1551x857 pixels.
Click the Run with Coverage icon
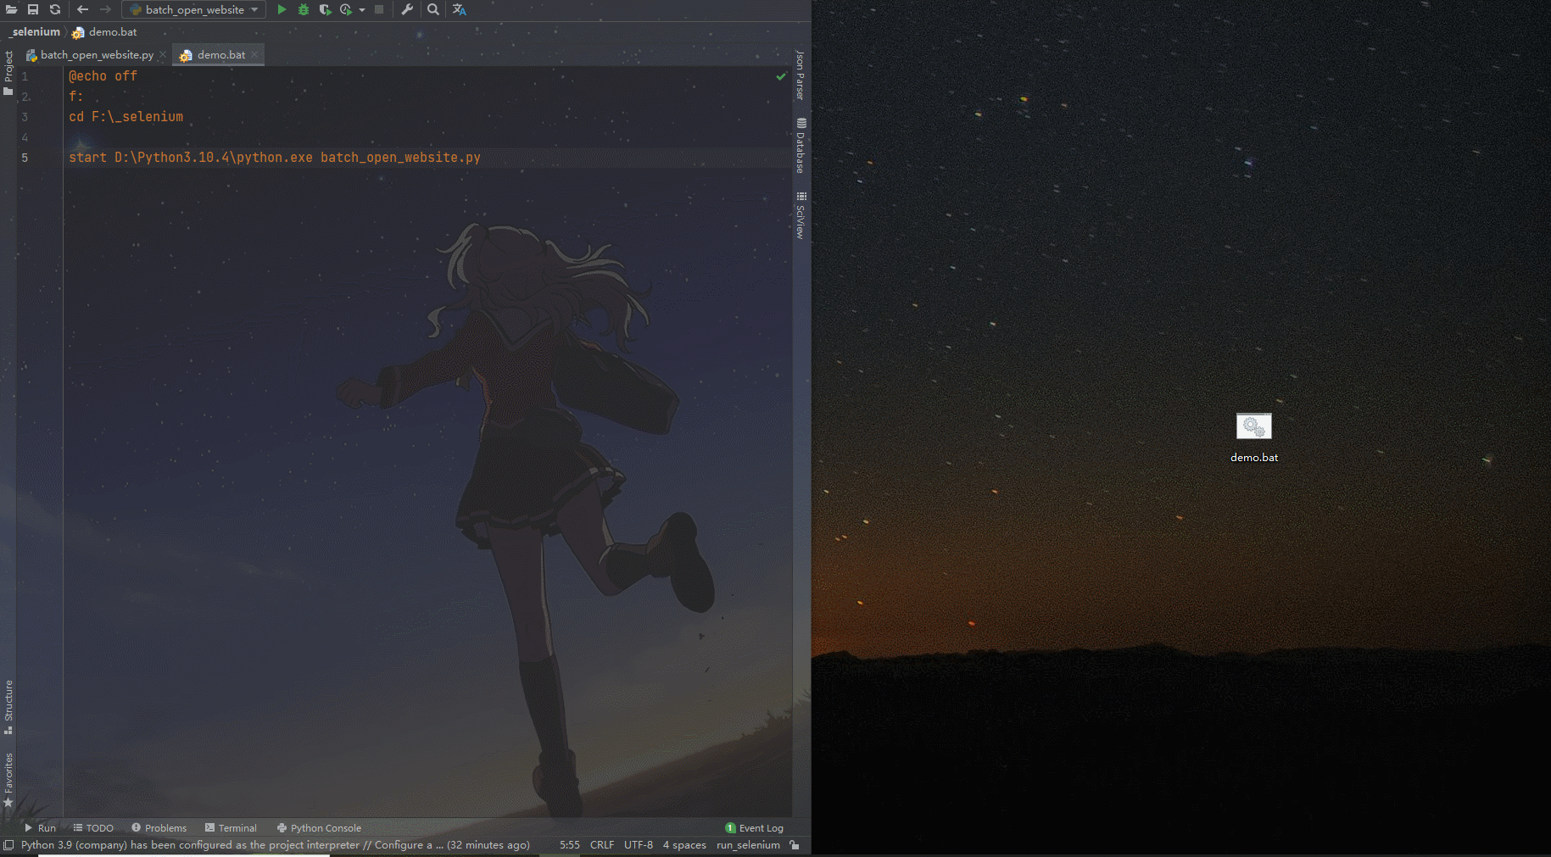[x=325, y=9]
